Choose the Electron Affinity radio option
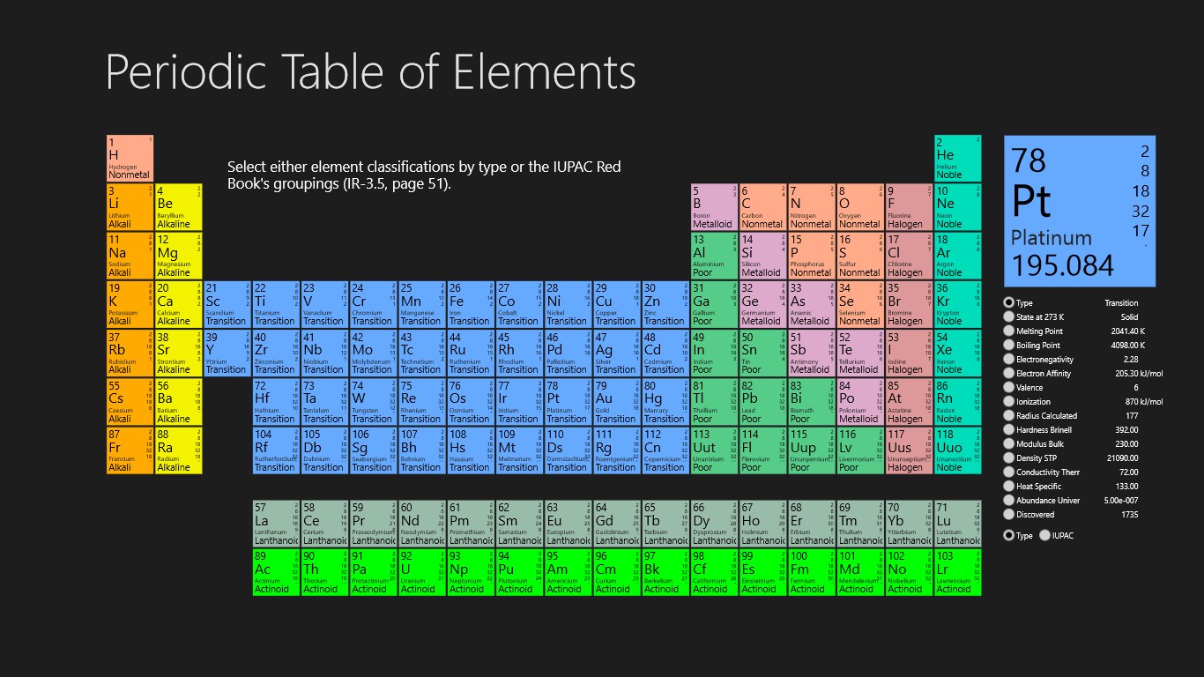This screenshot has width=1204, height=677. pyautogui.click(x=1009, y=373)
